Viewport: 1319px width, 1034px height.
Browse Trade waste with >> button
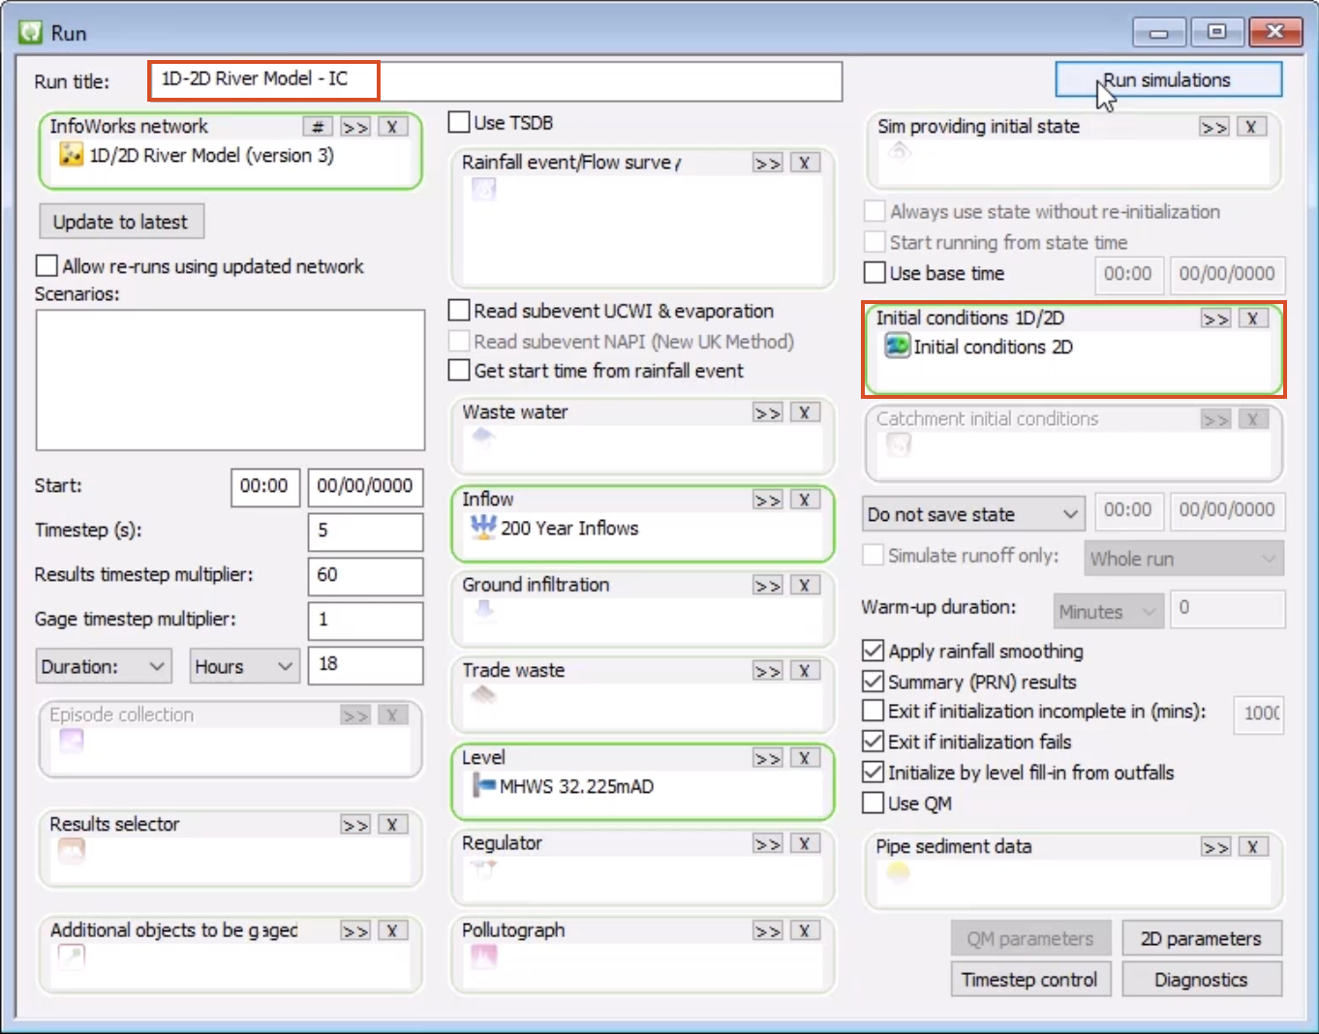click(x=768, y=671)
